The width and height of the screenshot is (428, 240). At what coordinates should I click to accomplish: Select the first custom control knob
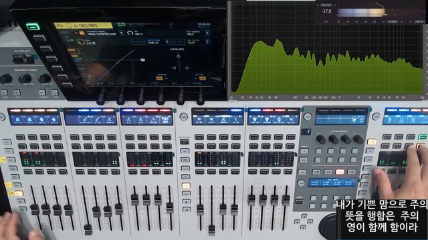pos(321,139)
